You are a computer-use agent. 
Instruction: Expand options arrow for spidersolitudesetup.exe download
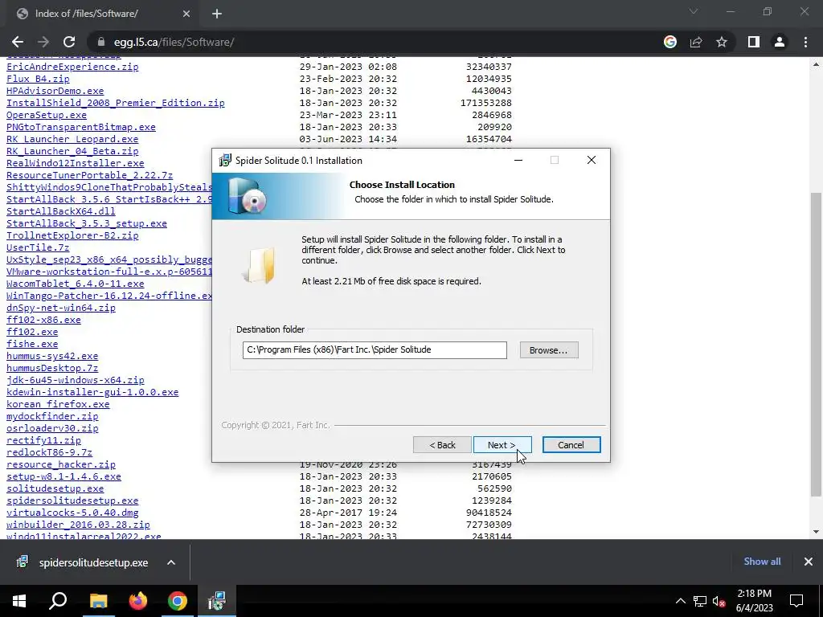coord(171,562)
